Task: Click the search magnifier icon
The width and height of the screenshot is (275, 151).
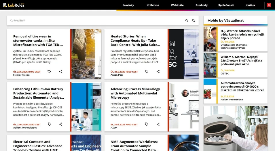Action: [187, 20]
